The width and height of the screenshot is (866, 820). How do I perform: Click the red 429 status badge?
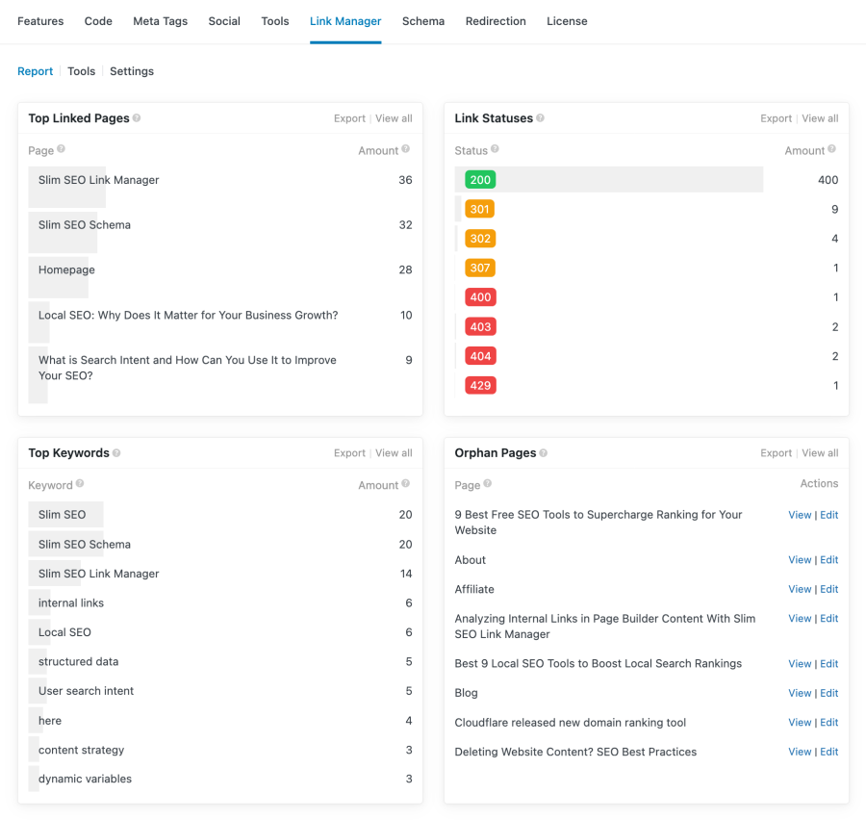coord(480,385)
